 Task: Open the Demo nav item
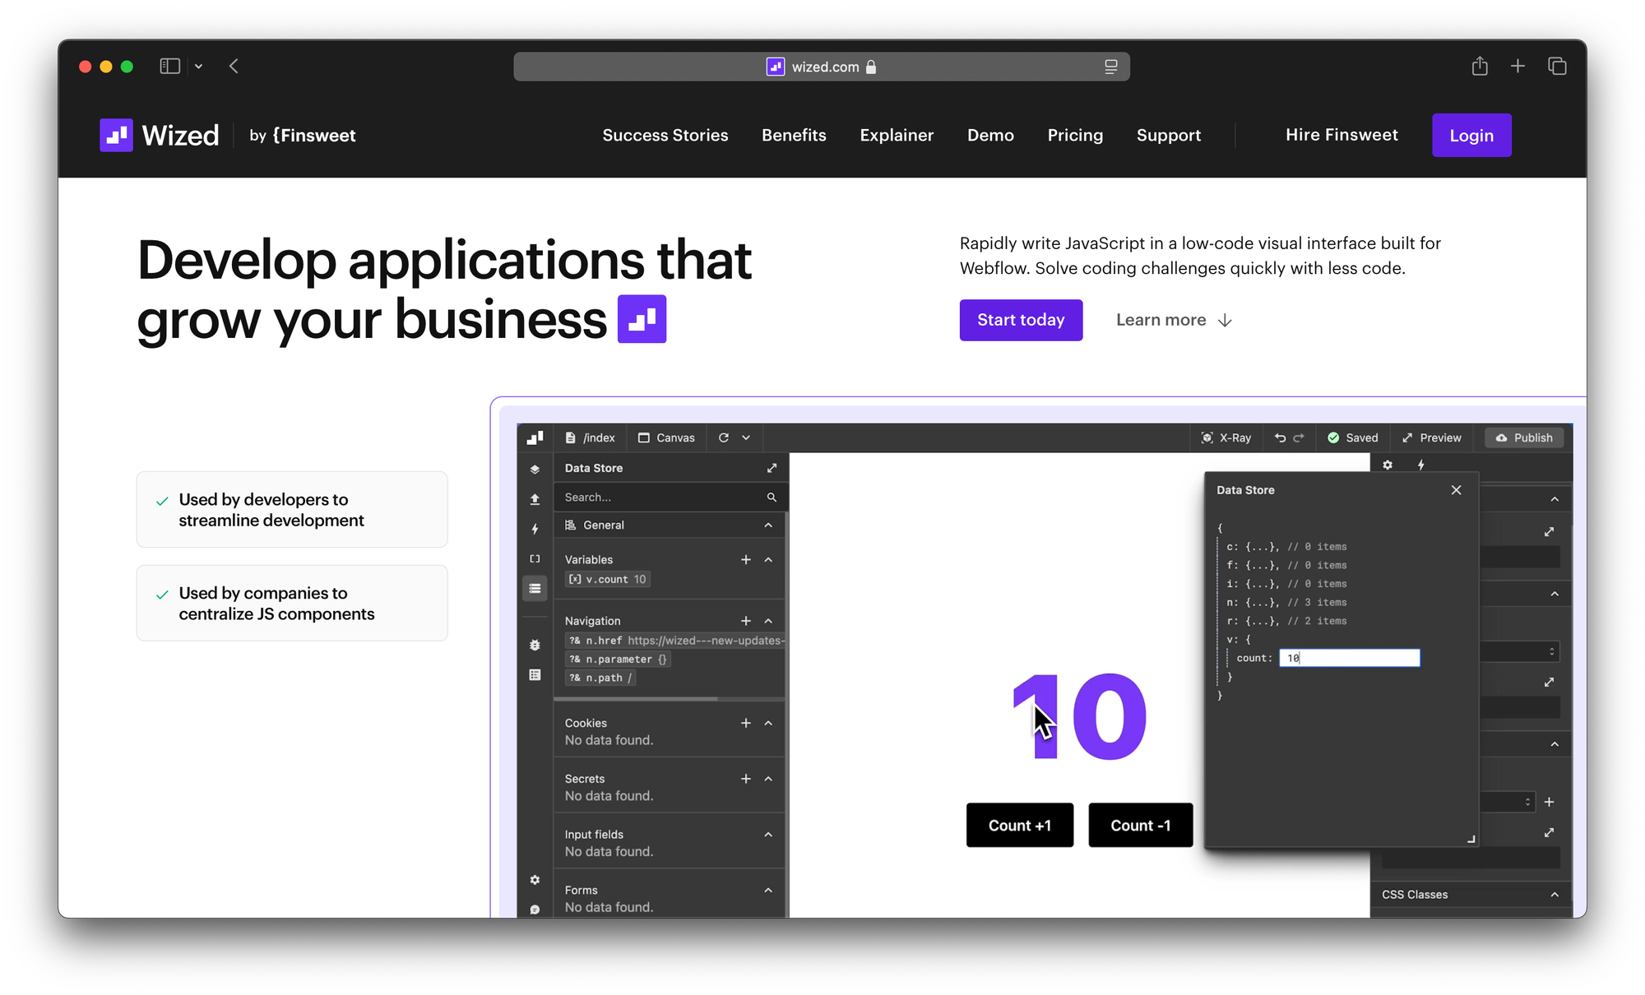(990, 135)
